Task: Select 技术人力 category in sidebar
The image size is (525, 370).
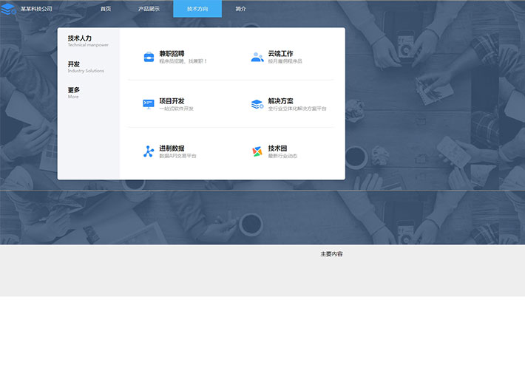Action: 80,38
